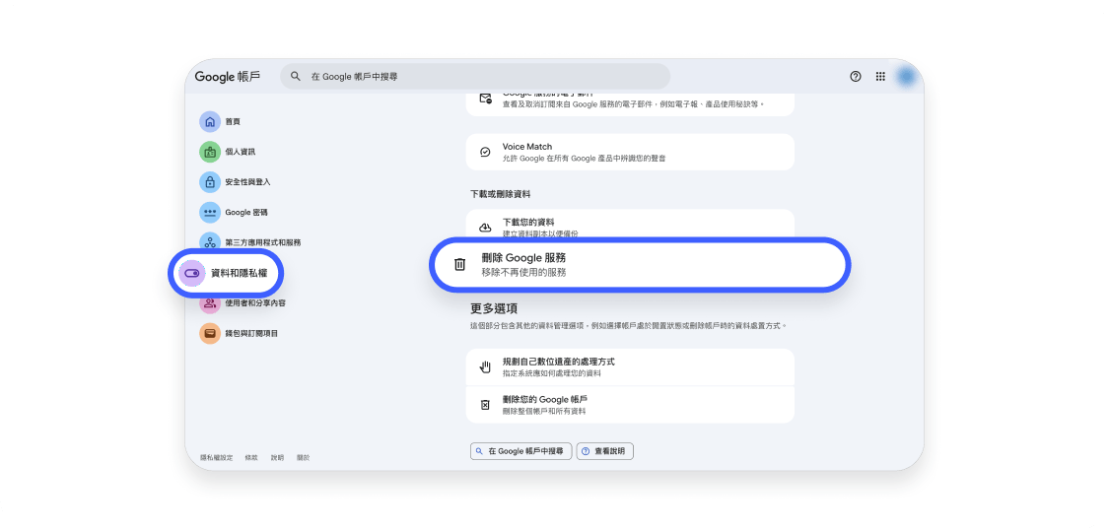Viewport: 1109px width, 530px height.
Task: Open 規劃自己數位遺產的處理方式
Action: (630, 366)
